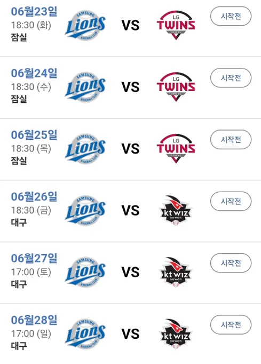This screenshot has width=261, height=364.
Task: Click LG Twins logo for June 23 game
Action: tap(176, 25)
